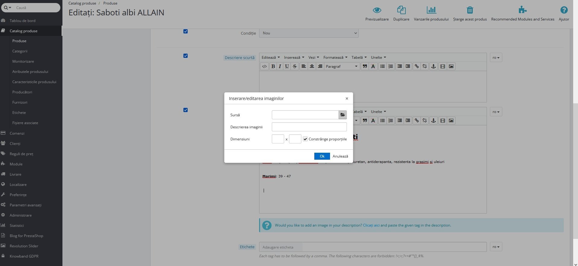Insert link in Descriere scurtă toolbar
The width and height of the screenshot is (578, 266).
[x=417, y=66]
